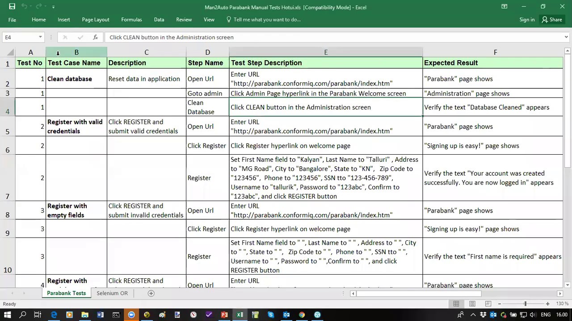
Task: Add a new sheet with plus icon
Action: 151,293
